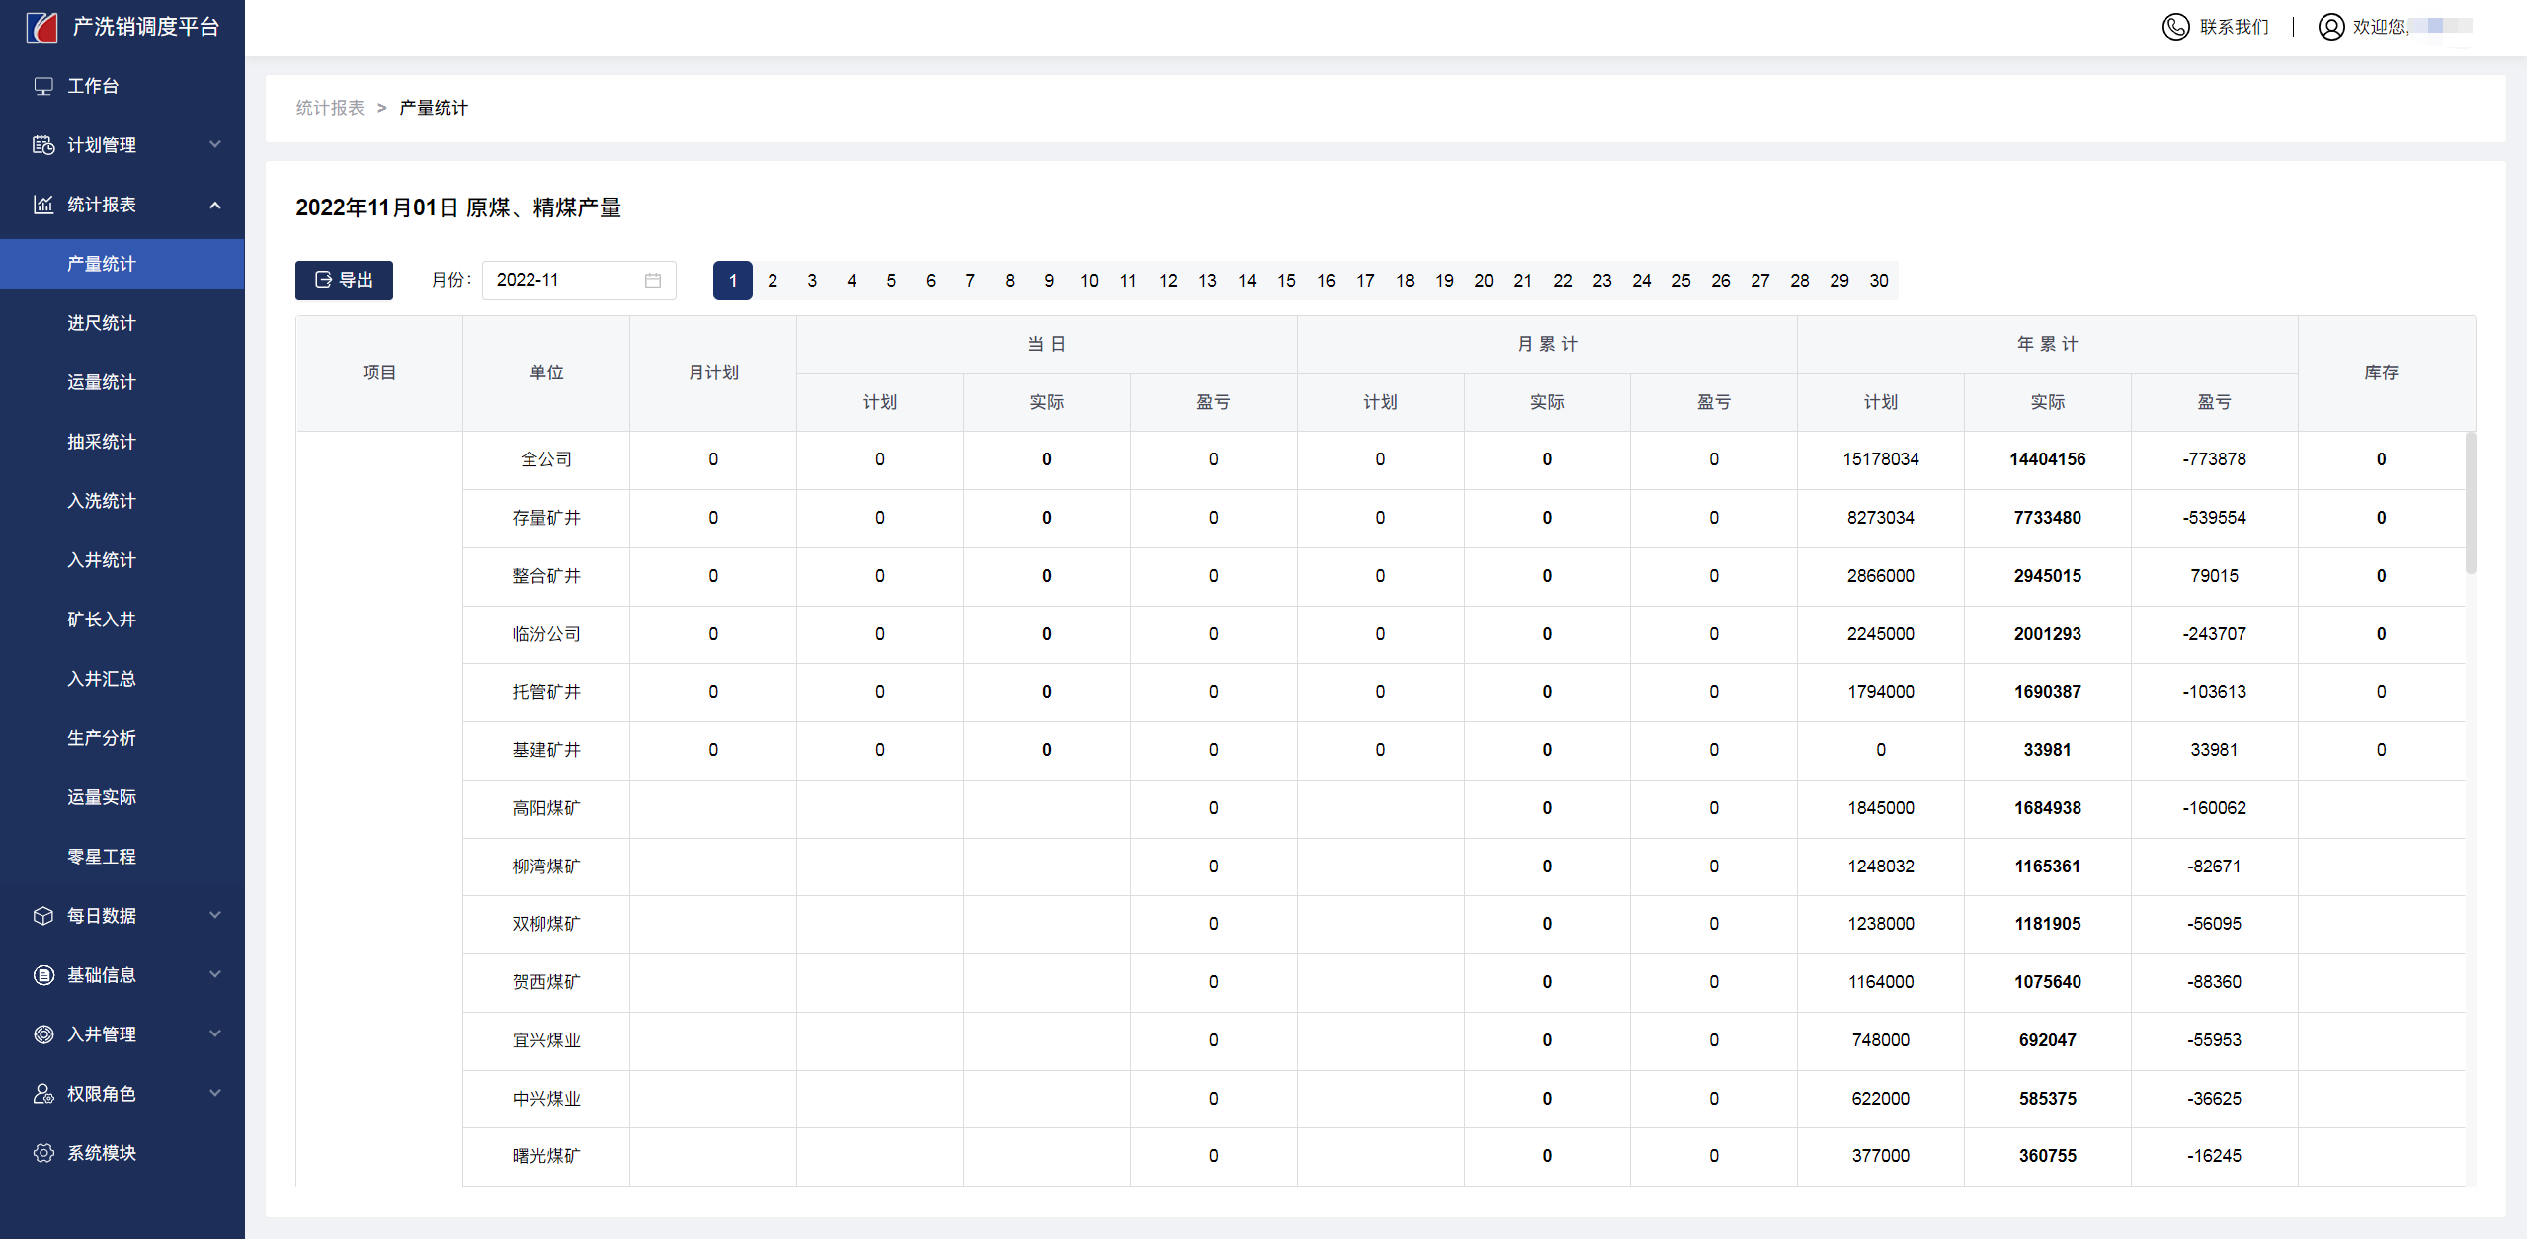Expand the 每日数据 submenu arrow
Image resolution: width=2527 pixels, height=1239 pixels.
pyautogui.click(x=215, y=916)
